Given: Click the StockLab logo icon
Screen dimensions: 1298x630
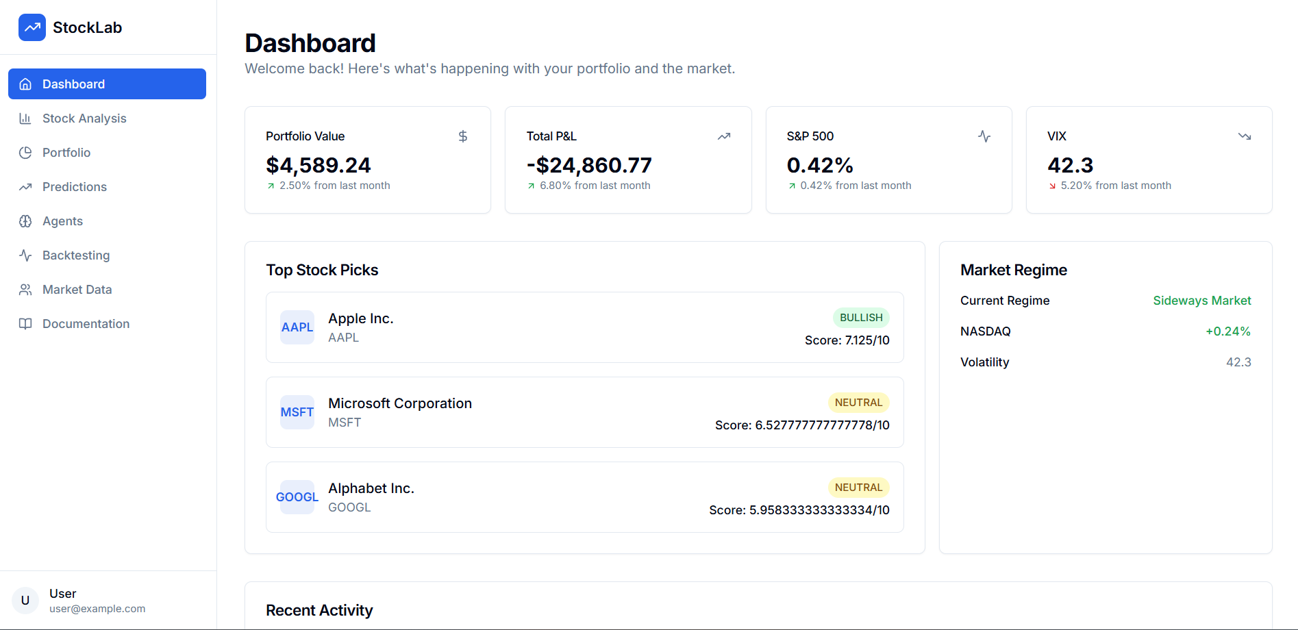Looking at the screenshot, I should click(x=32, y=27).
